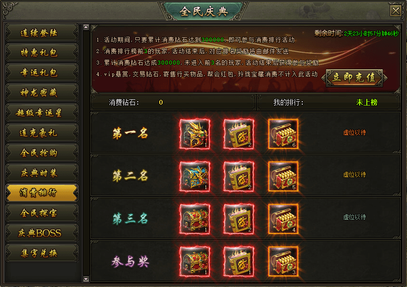The height and width of the screenshot is (287, 407).
Task: Select third place flaming book reward icon
Action: 239,219
